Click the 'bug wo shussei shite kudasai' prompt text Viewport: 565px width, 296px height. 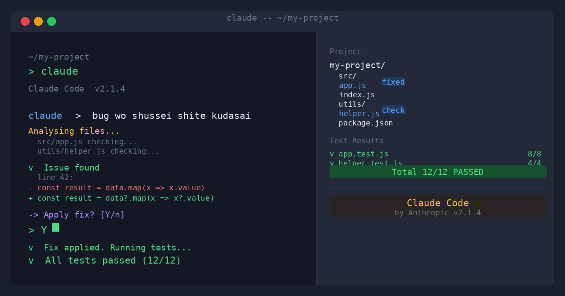171,116
